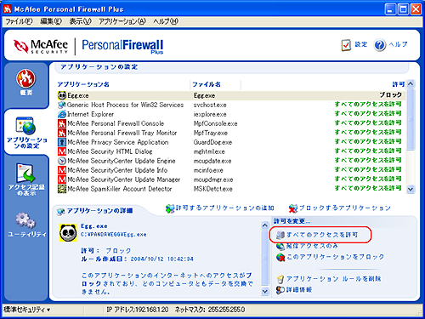Click the すべてのアクセスを許可 icon
425x319 pixels.
(280, 235)
